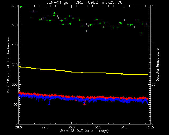Click the 300 tick label on left axis
This screenshot has width=169, height=135.
click(15, 65)
